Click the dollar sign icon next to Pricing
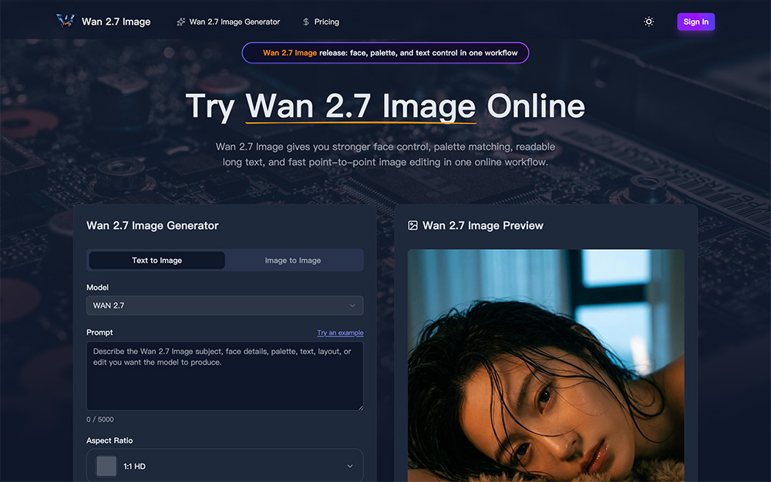 coord(305,22)
